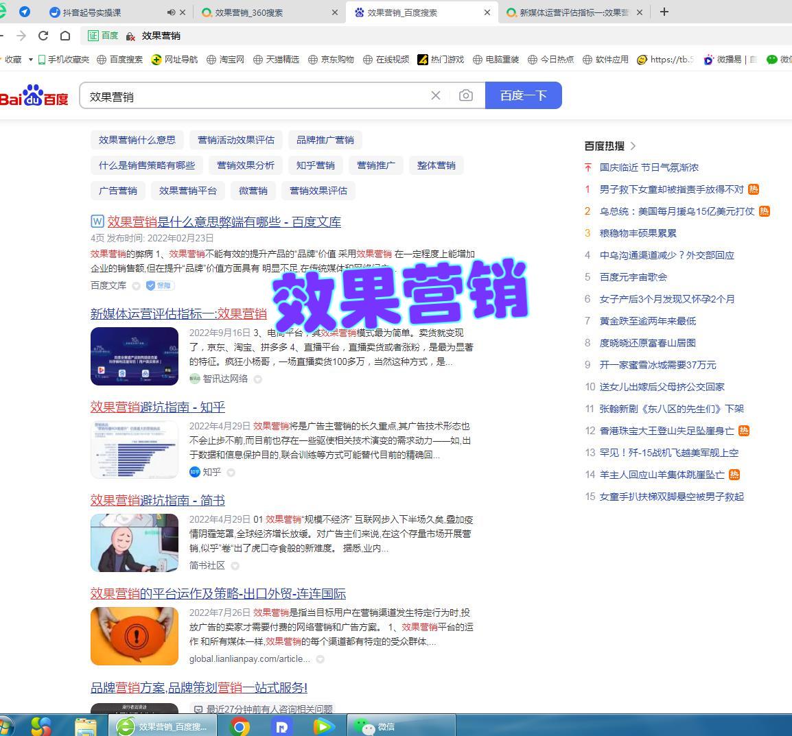Open result 效果营销是什么意思弊端有哪些 百度文库
This screenshot has height=736, width=792.
pyautogui.click(x=224, y=222)
